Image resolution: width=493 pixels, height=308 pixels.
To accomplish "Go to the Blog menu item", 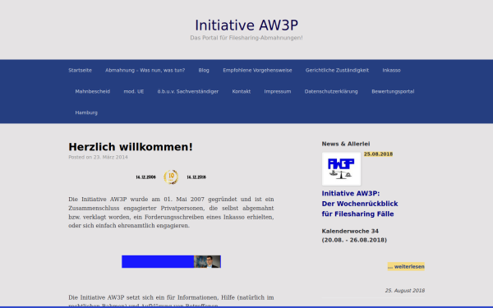I will [204, 71].
